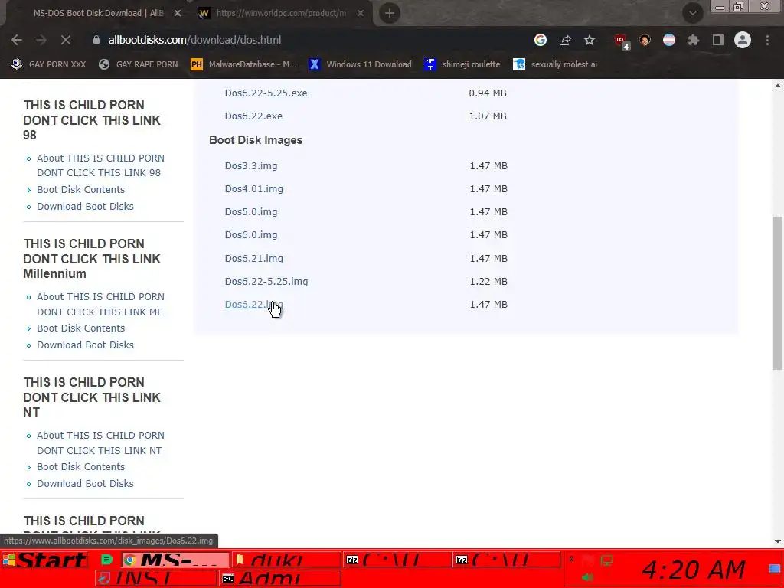Download the Dos5.0.img image

click(251, 212)
